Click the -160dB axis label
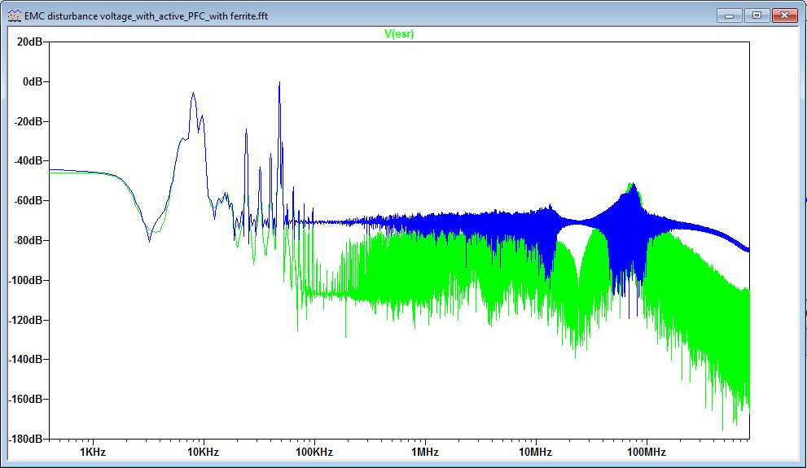 coord(26,399)
